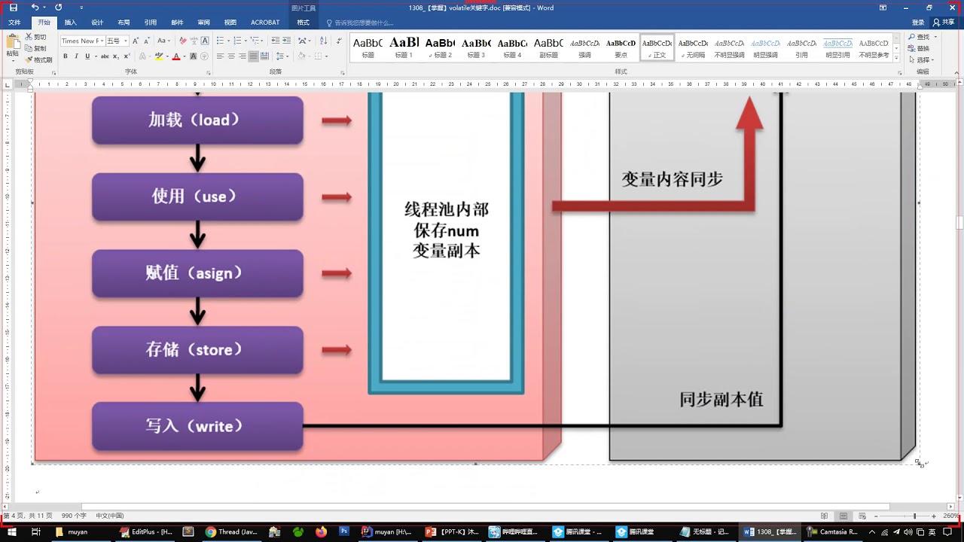Image resolution: width=964 pixels, height=542 pixels.
Task: Redo via the repeat arrow icon
Action: point(59,8)
